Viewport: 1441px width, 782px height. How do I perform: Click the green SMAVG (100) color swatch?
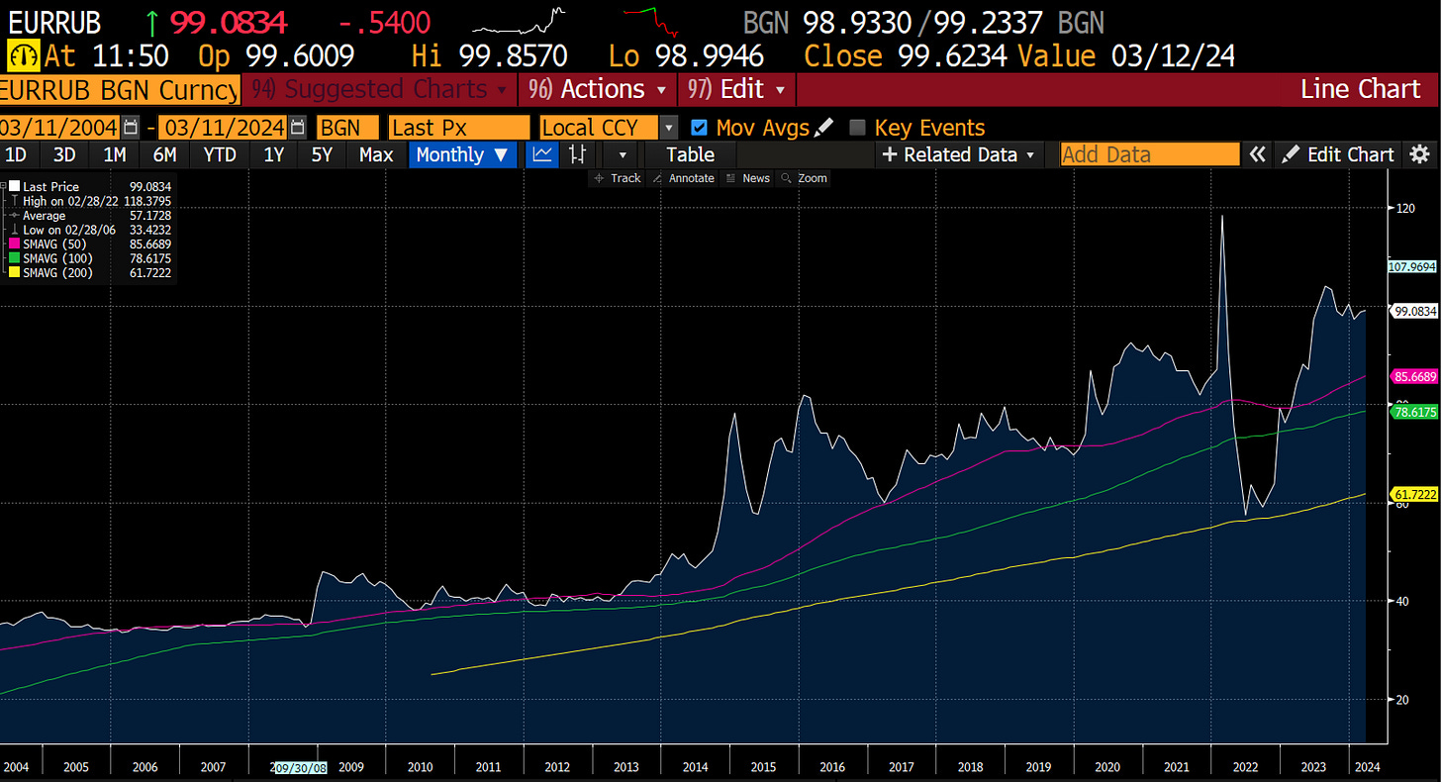point(14,258)
